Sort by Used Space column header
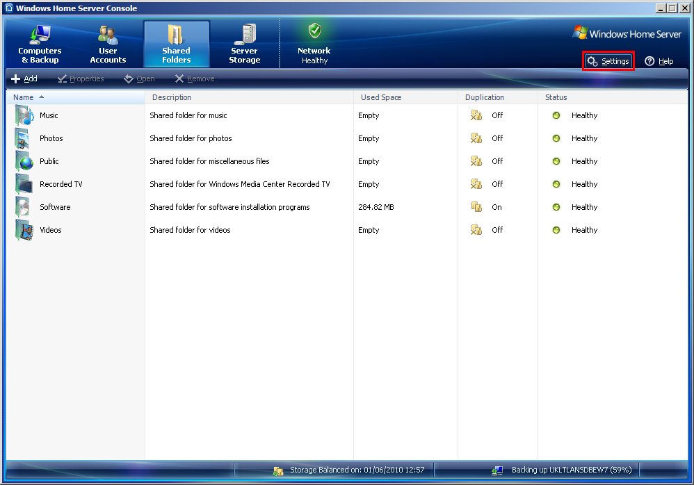 380,97
